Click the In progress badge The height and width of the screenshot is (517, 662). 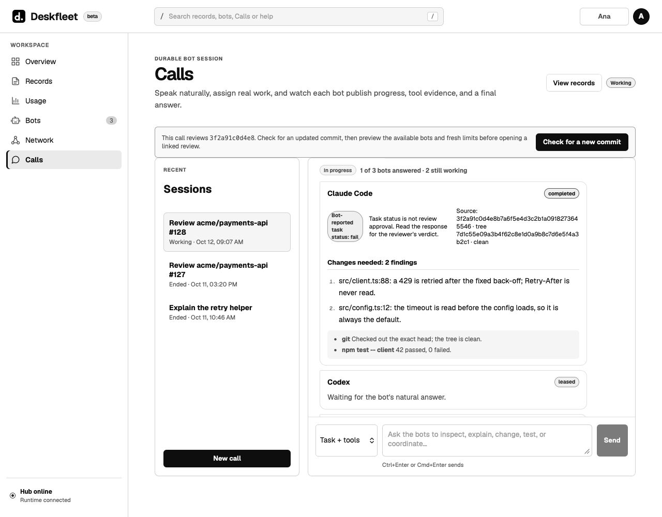[338, 170]
